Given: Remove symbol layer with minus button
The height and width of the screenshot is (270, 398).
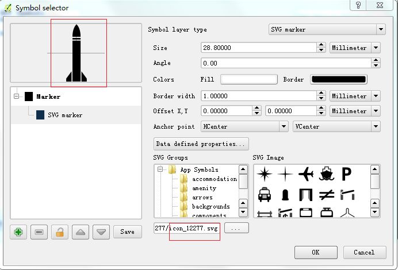Looking at the screenshot, I should (39, 232).
